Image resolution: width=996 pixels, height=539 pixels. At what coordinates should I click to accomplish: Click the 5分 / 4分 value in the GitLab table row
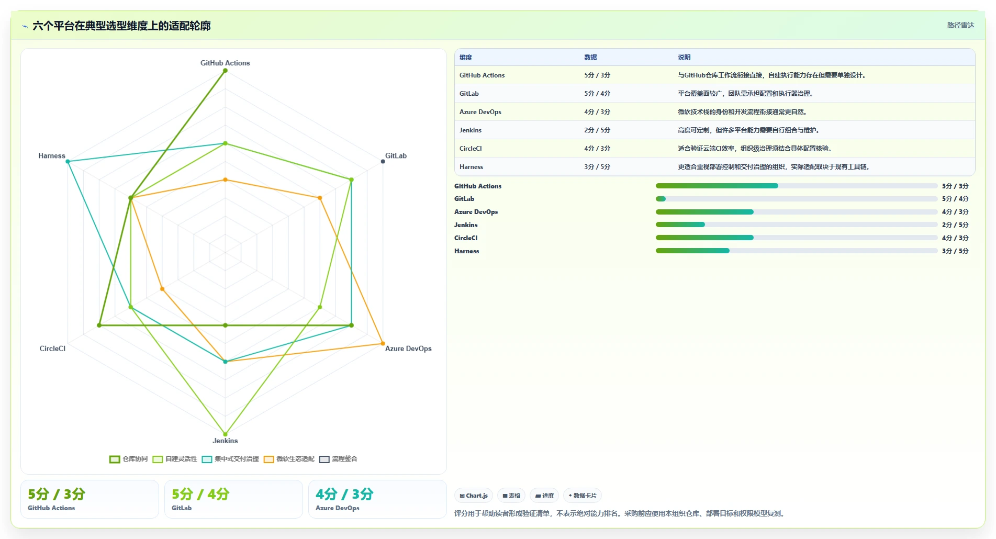597,94
